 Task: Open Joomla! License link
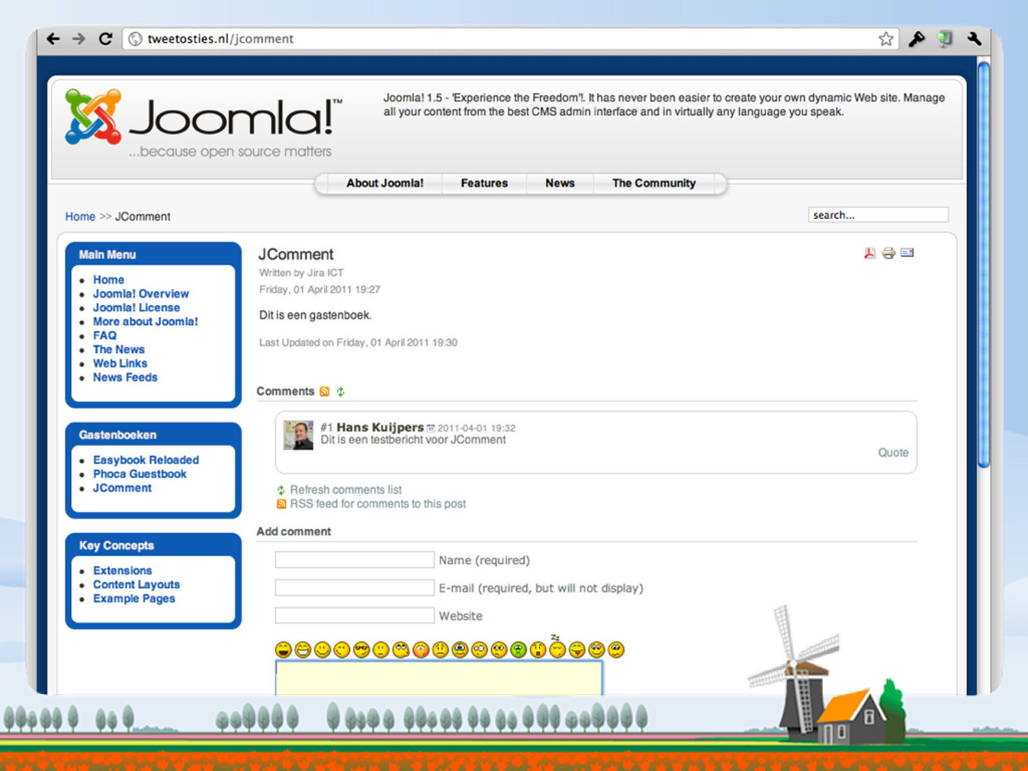[136, 308]
